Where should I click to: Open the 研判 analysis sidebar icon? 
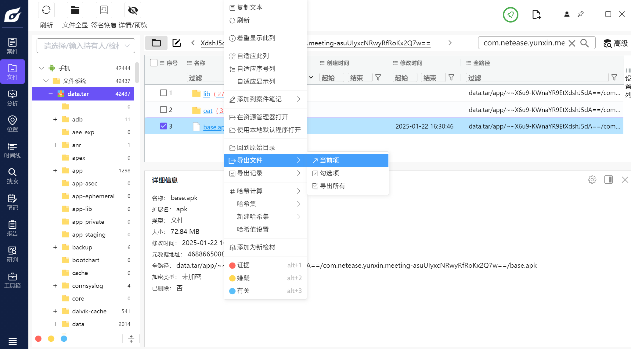point(12,254)
